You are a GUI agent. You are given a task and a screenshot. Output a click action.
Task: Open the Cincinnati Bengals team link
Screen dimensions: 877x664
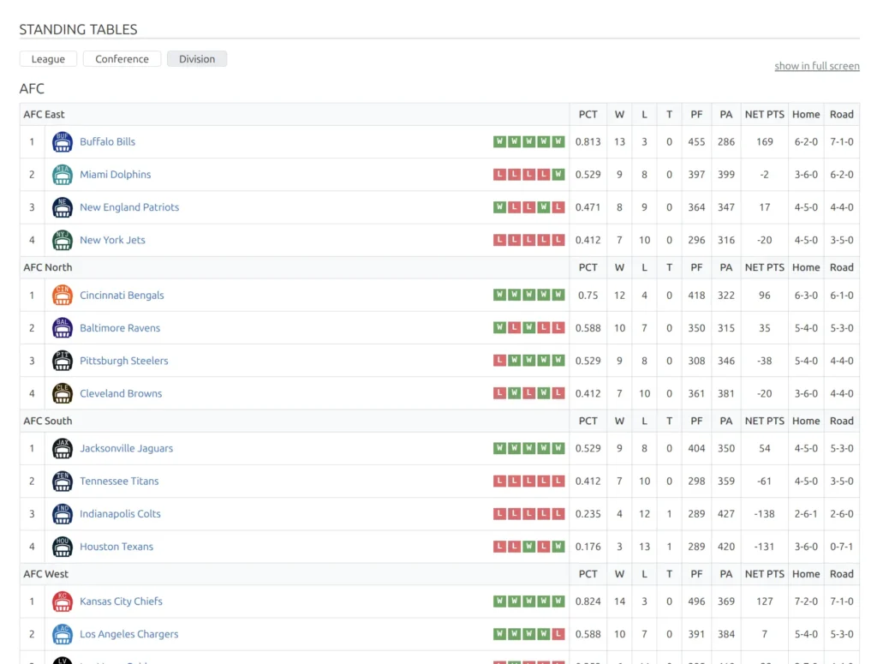(x=122, y=295)
